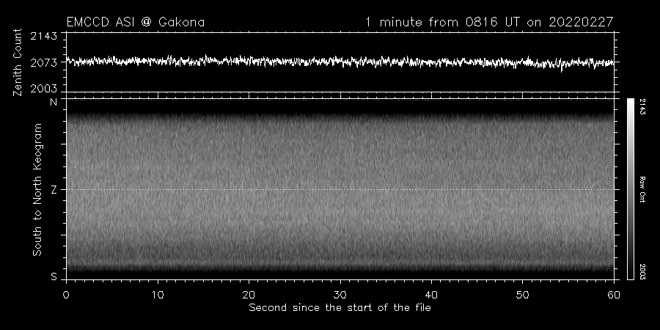
Task: Click the 50 second tick label
Action: pos(522,295)
